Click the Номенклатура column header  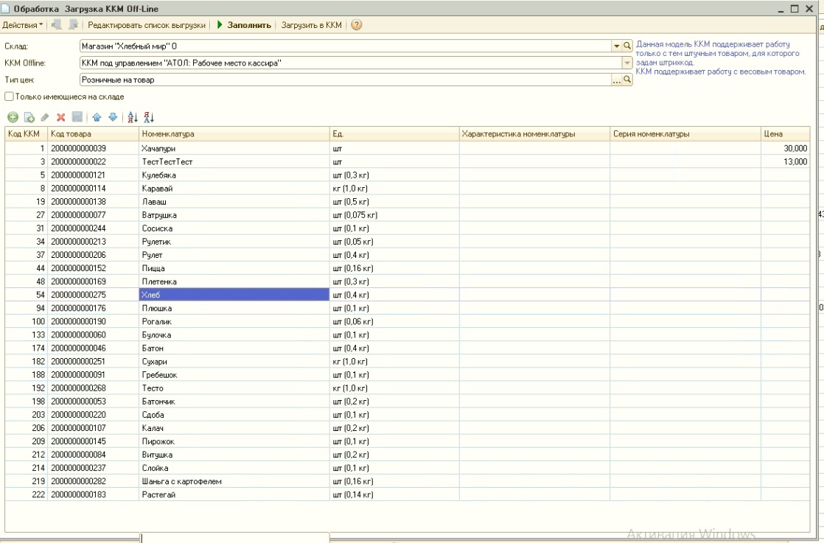(234, 134)
